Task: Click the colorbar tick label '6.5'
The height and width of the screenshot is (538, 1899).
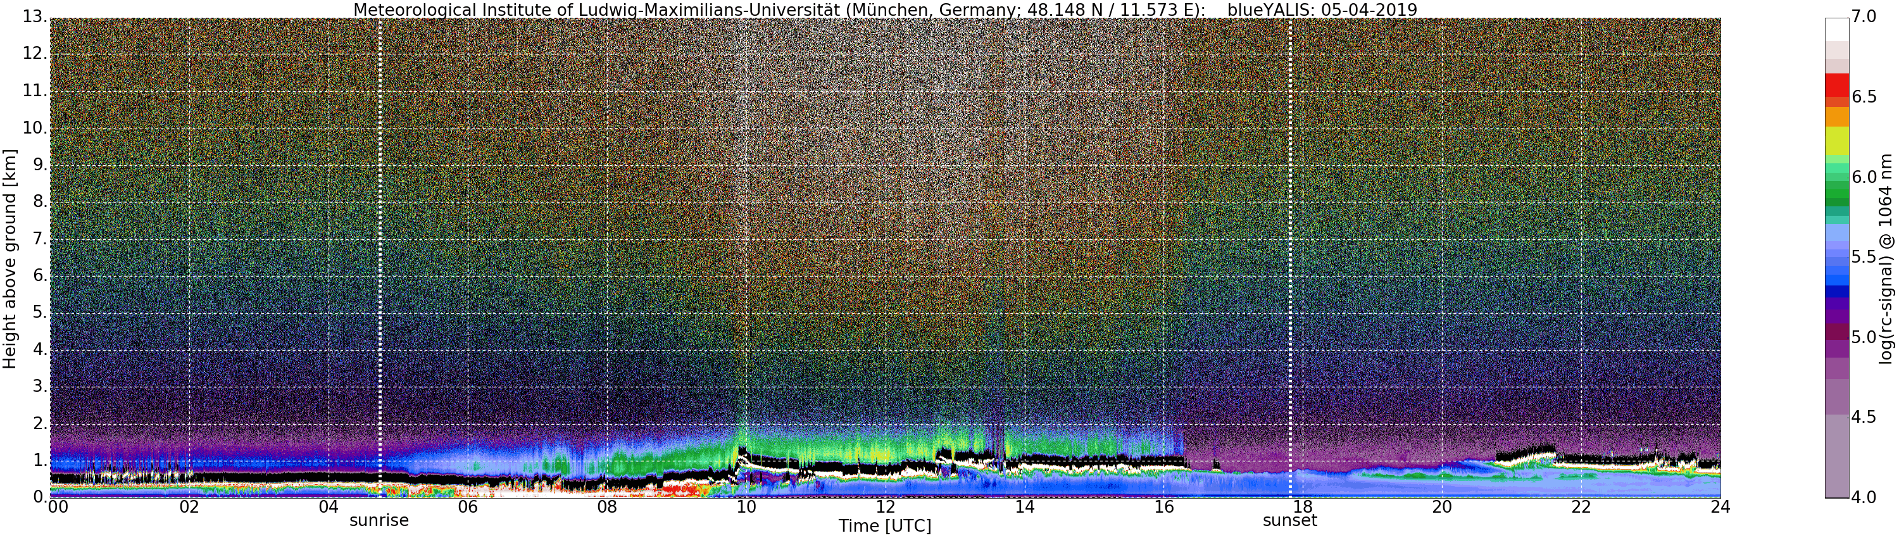Action: (1864, 97)
